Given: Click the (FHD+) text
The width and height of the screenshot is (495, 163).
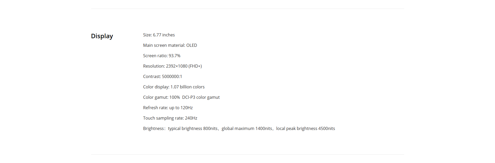Looking at the screenshot, I should tap(195, 66).
